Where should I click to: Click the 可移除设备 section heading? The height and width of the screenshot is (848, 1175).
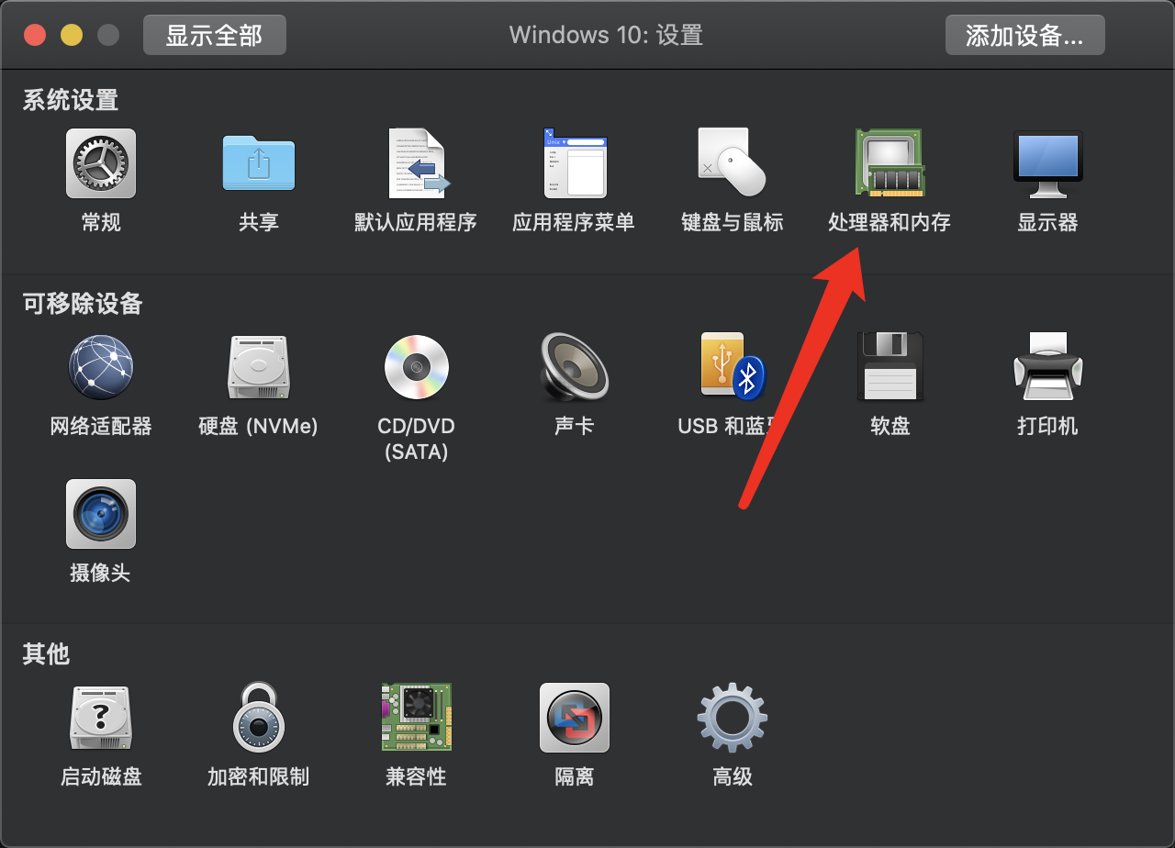(83, 304)
